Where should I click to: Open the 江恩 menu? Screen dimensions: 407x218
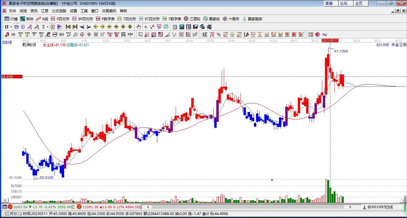[45, 11]
